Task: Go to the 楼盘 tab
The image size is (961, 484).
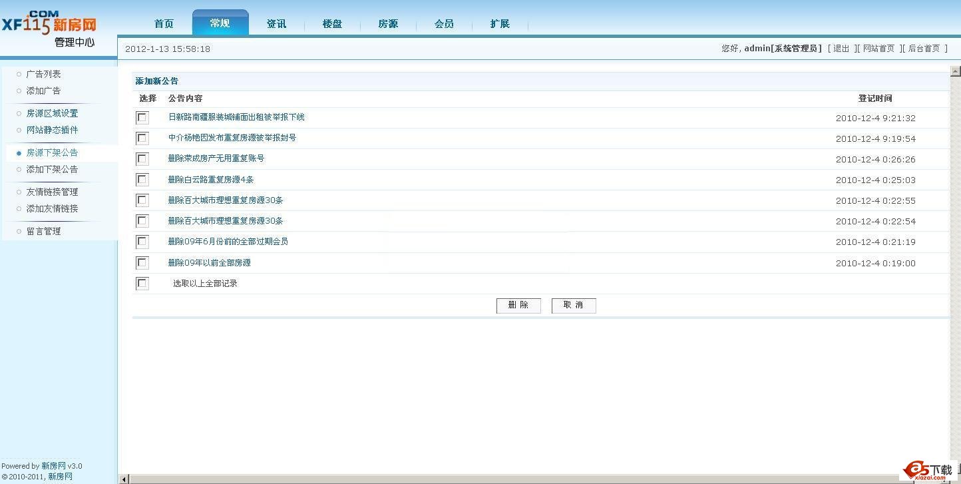Action: 332,24
